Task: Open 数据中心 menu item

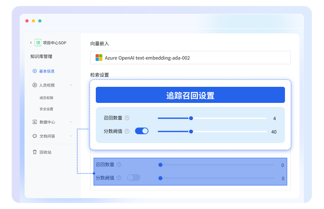Action: (x=47, y=122)
